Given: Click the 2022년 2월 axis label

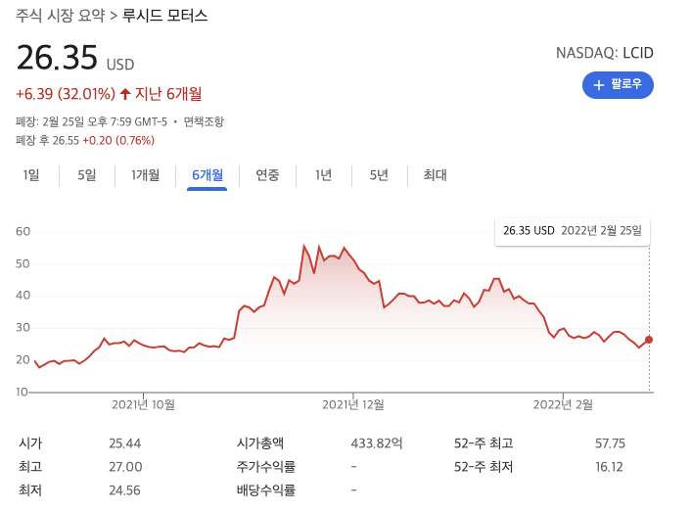Looking at the screenshot, I should (x=563, y=404).
